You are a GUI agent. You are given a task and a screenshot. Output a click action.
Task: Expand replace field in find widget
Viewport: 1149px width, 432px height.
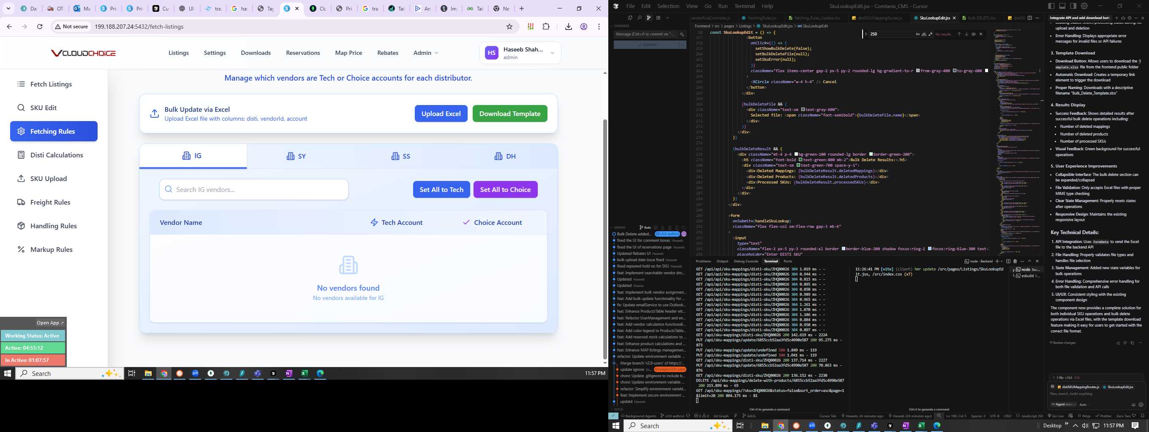coord(866,34)
